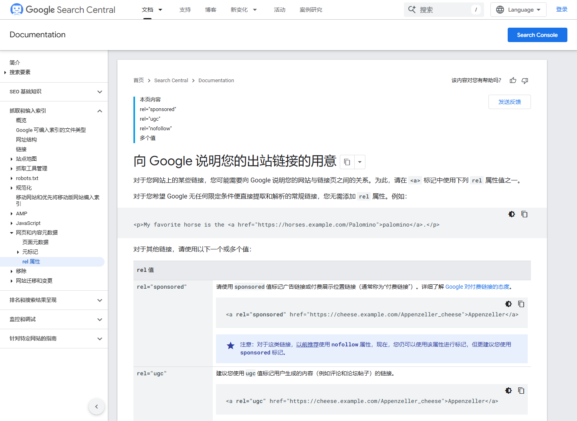577x421 pixels.
Task: Expand the 站点地图 tree item
Action: click(x=12, y=159)
